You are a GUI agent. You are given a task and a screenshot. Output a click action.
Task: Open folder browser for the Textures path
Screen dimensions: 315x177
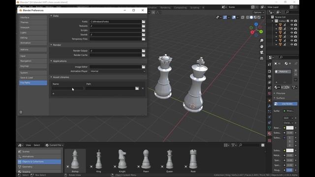point(143,26)
